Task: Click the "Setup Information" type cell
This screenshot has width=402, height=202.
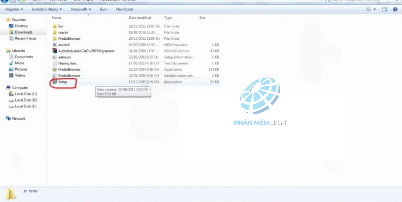Action: 178,57
